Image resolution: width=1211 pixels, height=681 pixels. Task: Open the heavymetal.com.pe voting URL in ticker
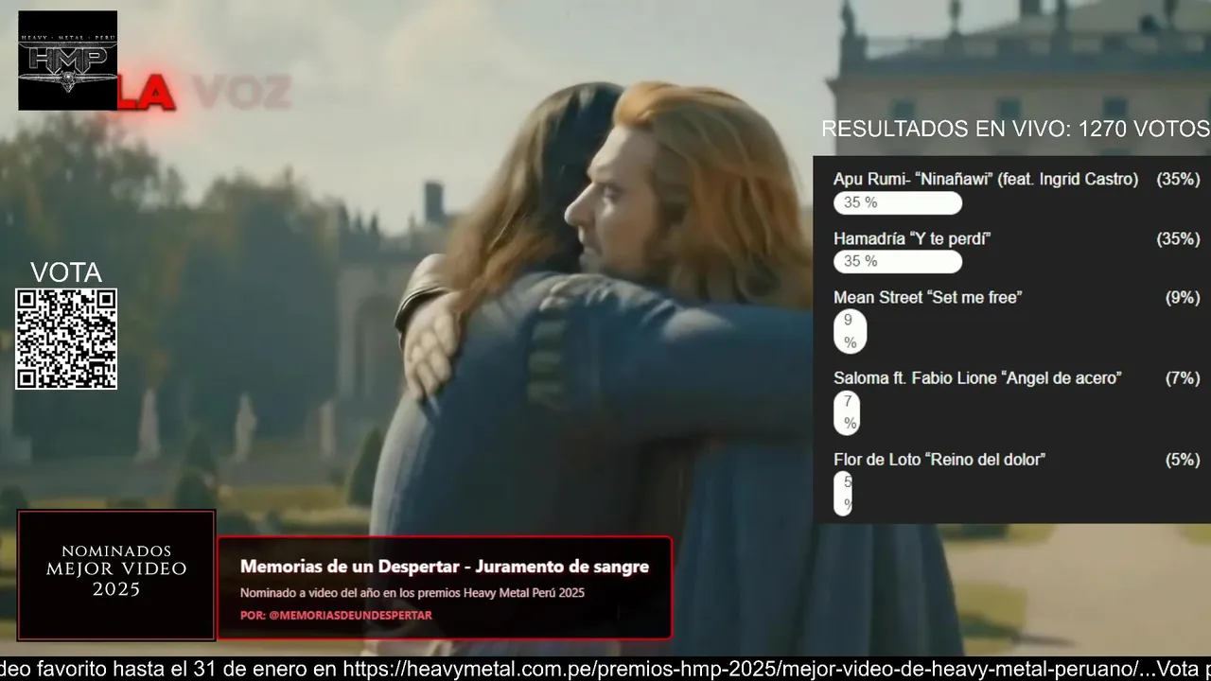742,670
